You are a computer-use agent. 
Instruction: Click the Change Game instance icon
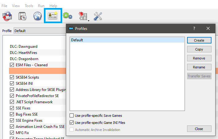7,16
